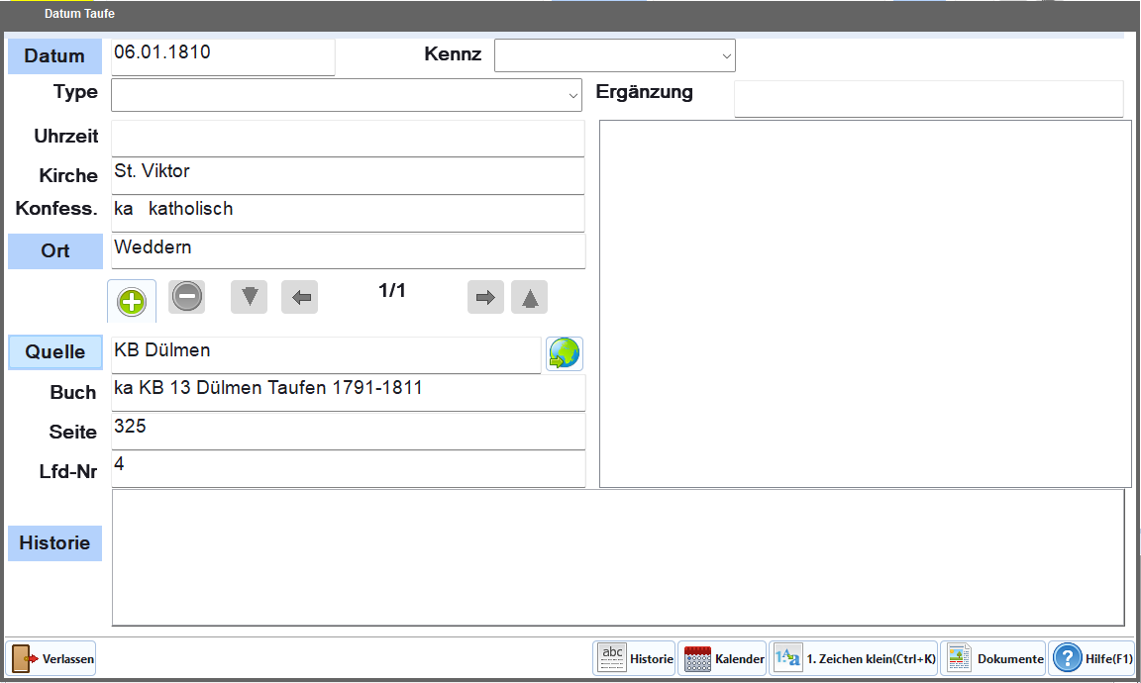The image size is (1141, 683).
Task: Click the right arrow next-record button
Action: pos(485,297)
